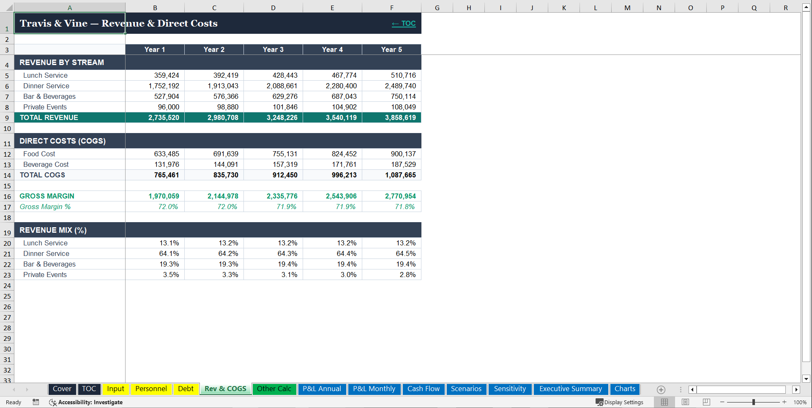Open the P&L Monthly tab

click(374, 389)
